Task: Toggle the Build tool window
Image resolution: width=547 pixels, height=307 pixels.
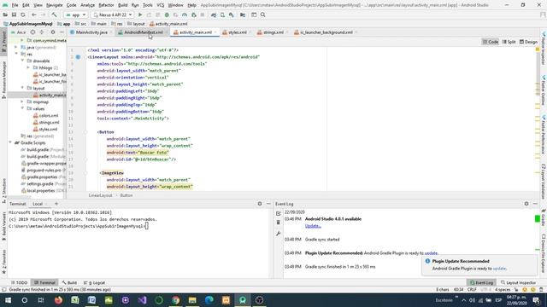Action: coord(69,282)
